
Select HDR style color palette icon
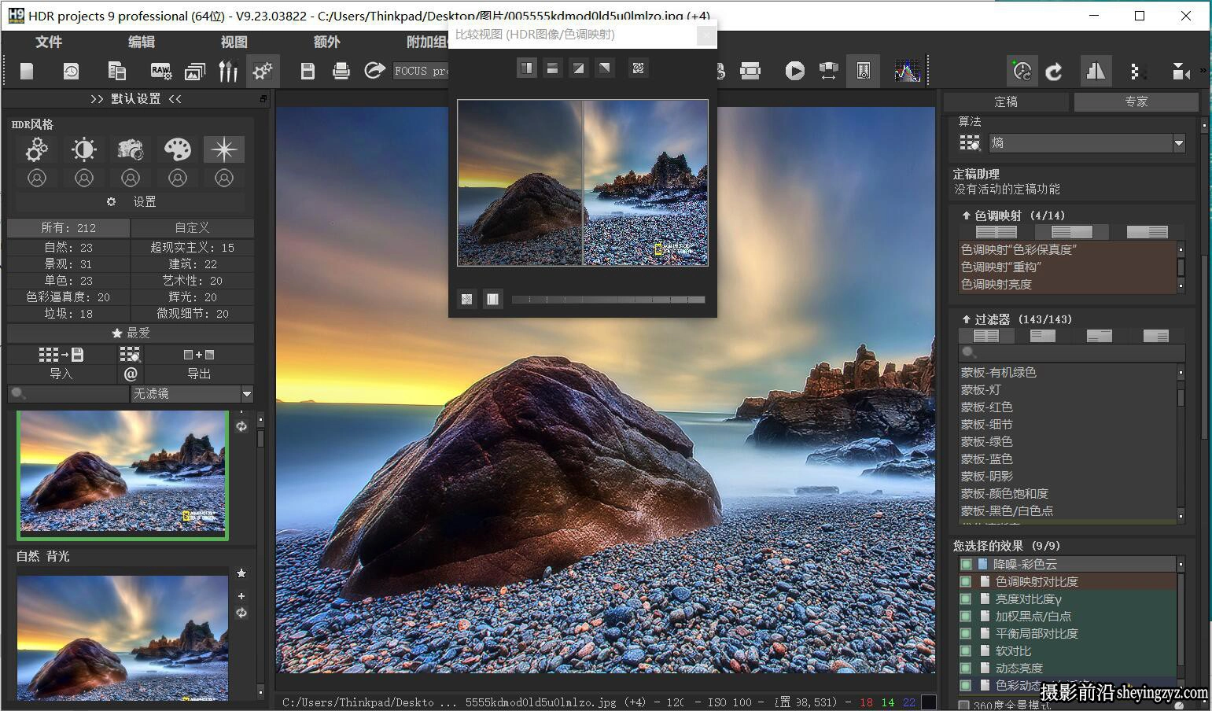coord(177,149)
